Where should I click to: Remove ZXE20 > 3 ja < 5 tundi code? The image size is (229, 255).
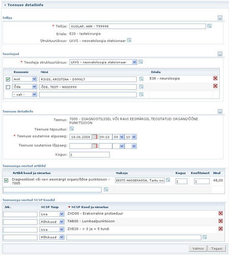click(221, 228)
